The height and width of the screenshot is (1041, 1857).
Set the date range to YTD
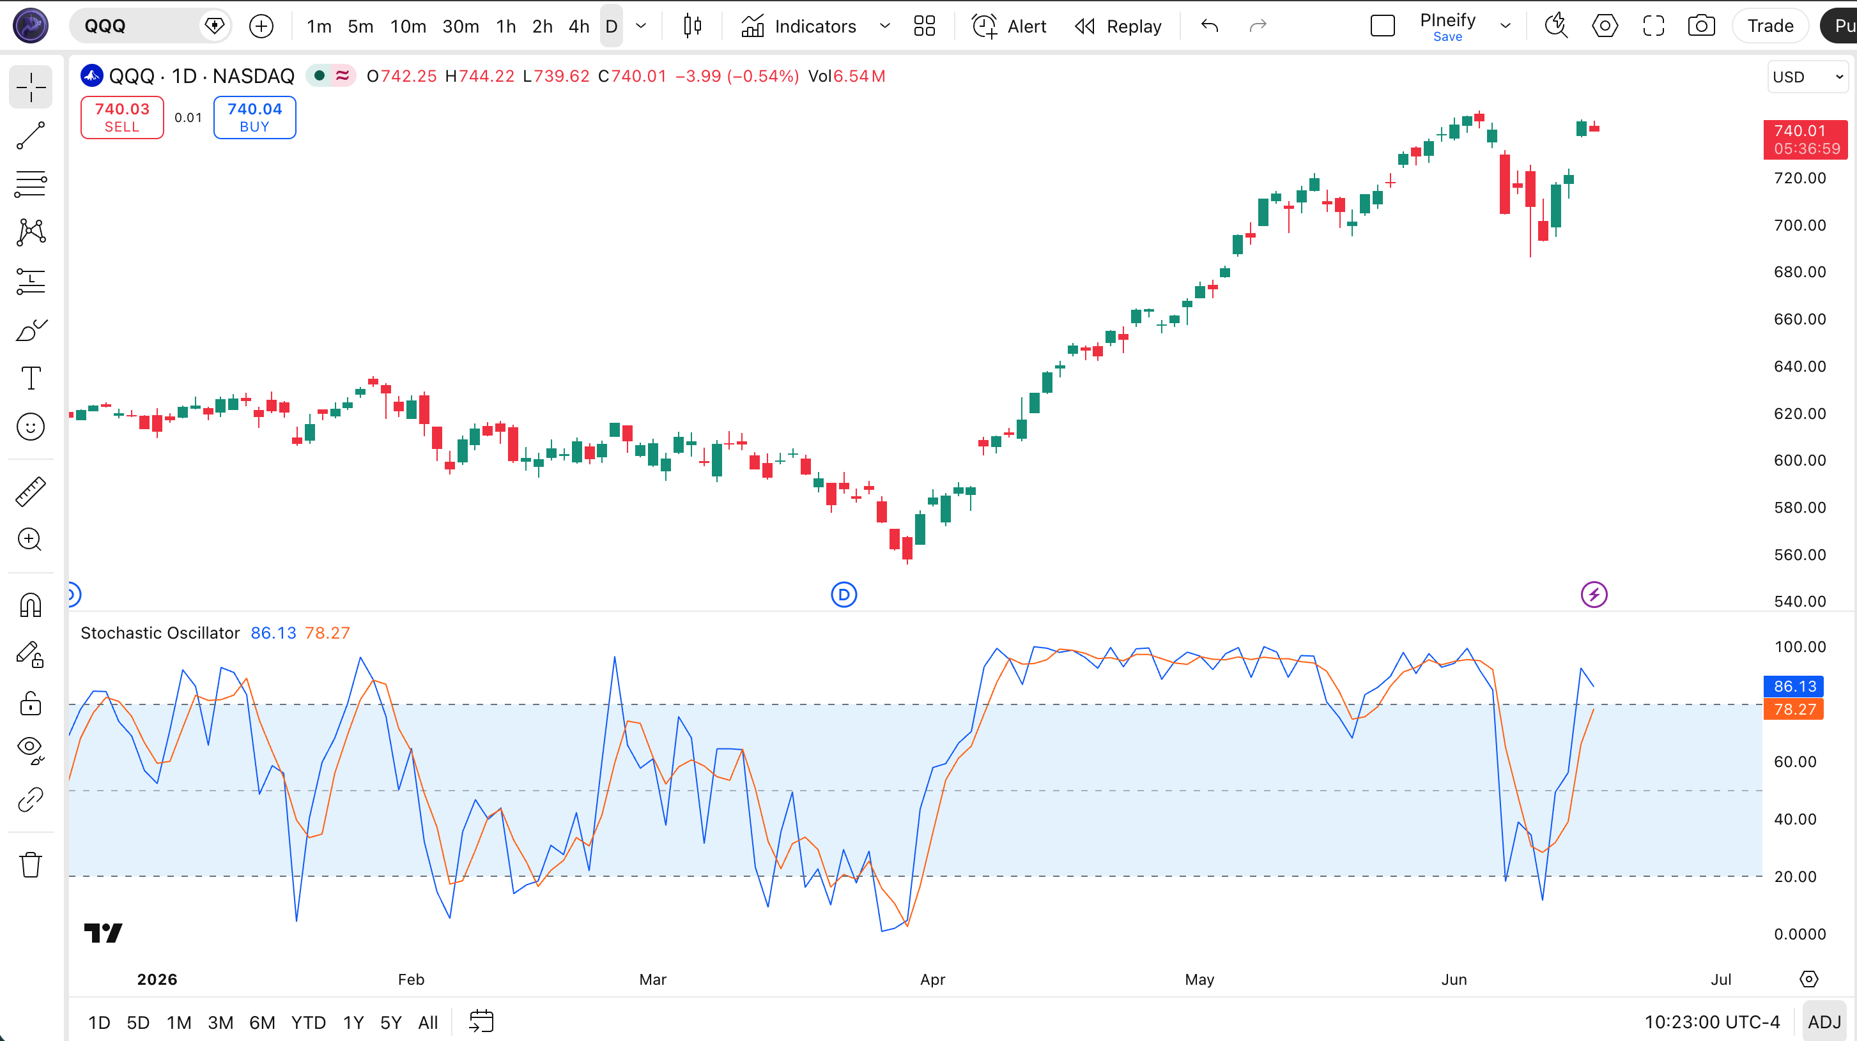point(309,1022)
